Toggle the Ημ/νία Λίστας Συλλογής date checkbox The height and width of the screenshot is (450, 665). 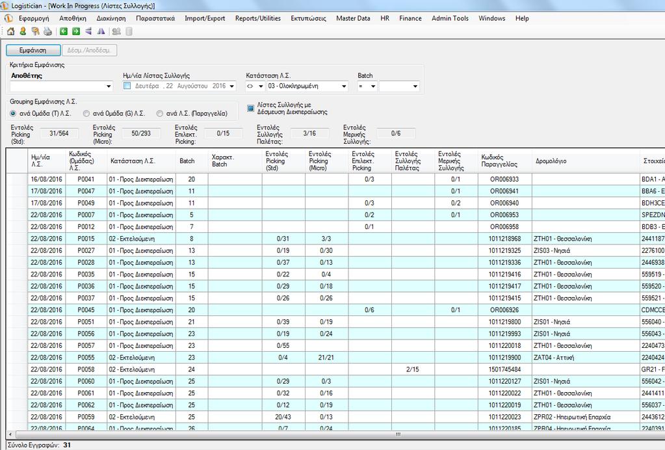pyautogui.click(x=127, y=86)
